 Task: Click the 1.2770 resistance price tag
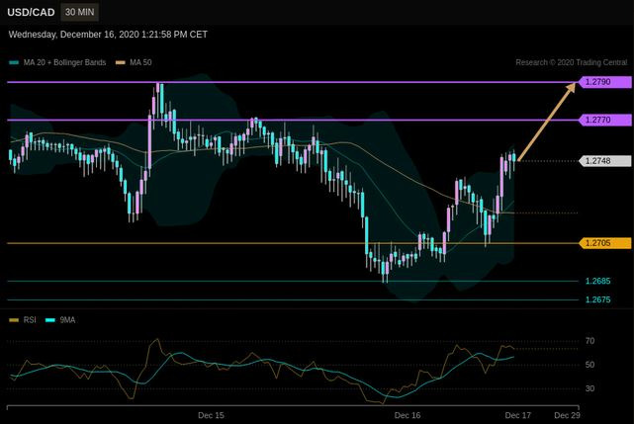point(604,120)
